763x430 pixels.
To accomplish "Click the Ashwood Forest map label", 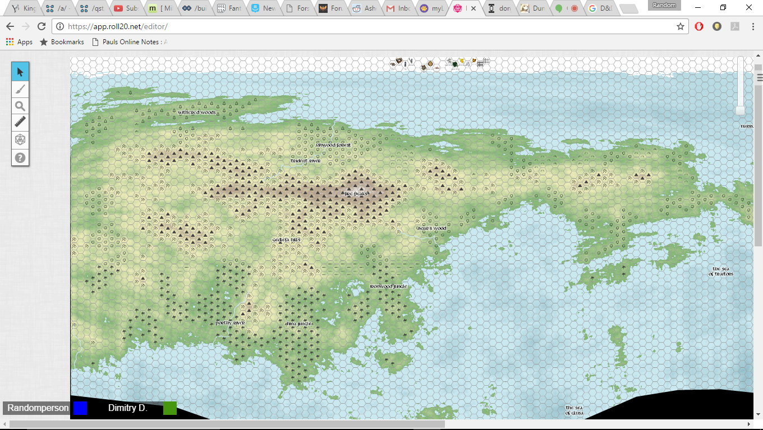I will 333,145.
